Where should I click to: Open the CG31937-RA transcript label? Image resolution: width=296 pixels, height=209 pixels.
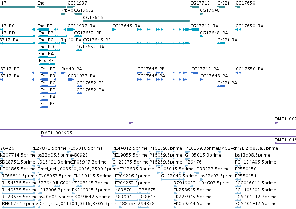click(x=81, y=26)
